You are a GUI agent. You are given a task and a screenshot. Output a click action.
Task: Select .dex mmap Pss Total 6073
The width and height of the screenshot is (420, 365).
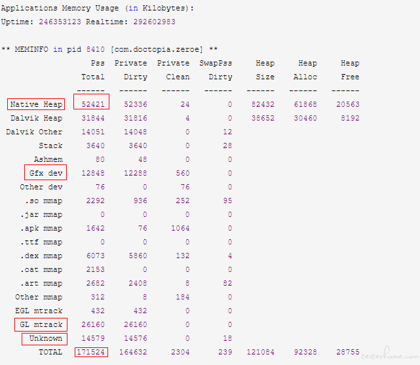click(x=96, y=256)
